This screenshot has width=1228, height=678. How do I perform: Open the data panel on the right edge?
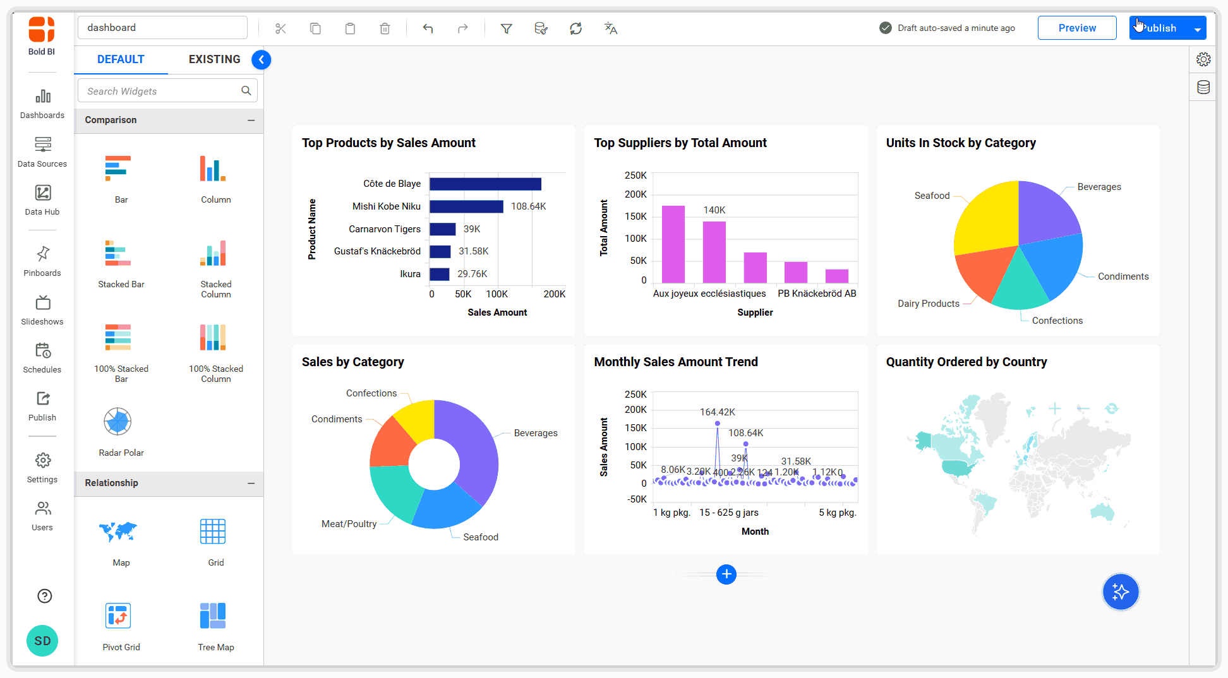[1203, 87]
